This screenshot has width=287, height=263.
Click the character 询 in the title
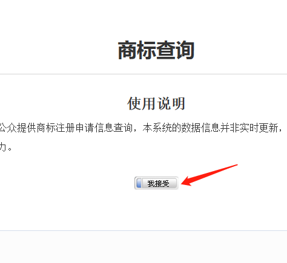[x=185, y=50]
